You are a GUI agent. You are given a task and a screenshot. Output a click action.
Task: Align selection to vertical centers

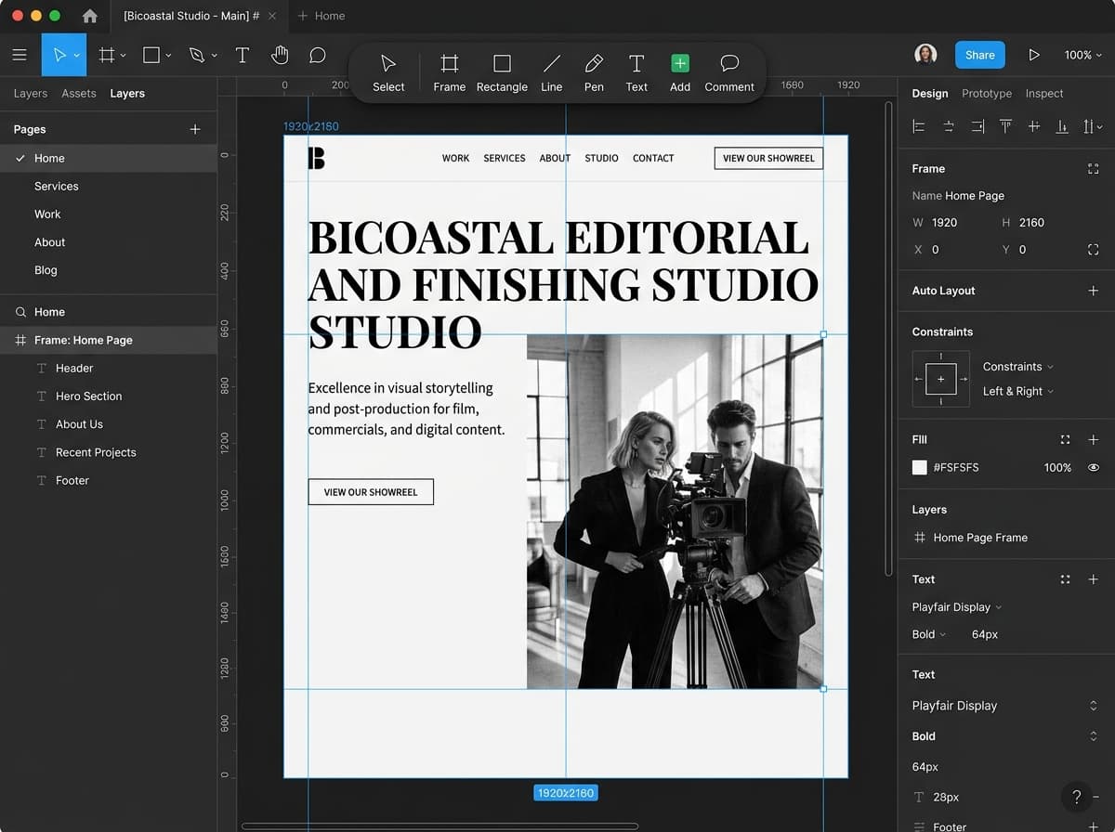pos(1033,126)
